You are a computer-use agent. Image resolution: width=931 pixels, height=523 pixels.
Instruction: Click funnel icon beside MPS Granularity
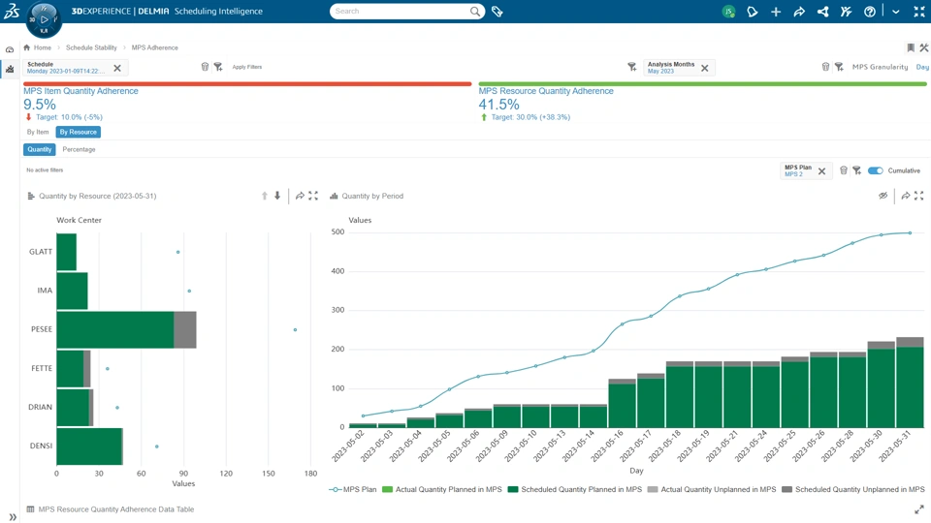click(839, 67)
